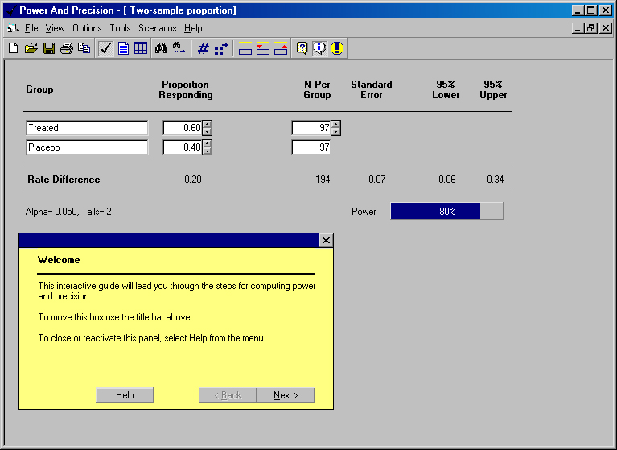Open the Help menu
The image size is (617, 450).
click(x=193, y=28)
